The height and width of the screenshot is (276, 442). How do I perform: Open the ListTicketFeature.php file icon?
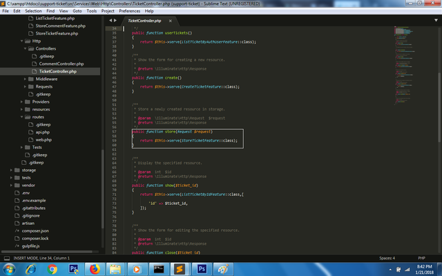point(30,19)
